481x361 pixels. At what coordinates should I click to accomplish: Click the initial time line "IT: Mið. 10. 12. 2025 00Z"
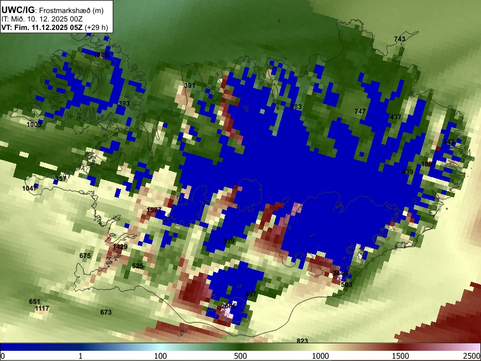click(x=42, y=19)
